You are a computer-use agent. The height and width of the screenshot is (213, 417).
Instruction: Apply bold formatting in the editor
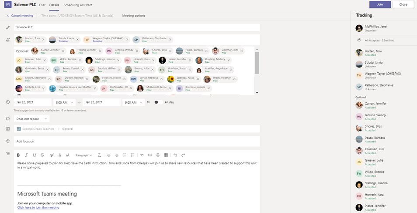click(18, 155)
